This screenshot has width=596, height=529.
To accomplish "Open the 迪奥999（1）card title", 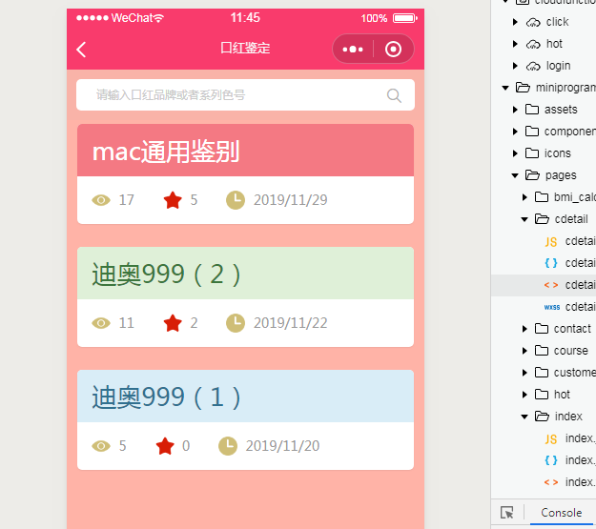I will pyautogui.click(x=166, y=397).
